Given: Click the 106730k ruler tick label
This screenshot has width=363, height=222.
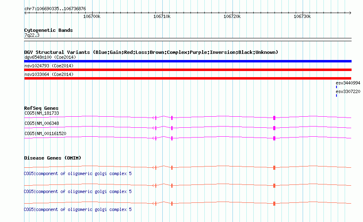Looking at the screenshot, I should tap(302, 16).
